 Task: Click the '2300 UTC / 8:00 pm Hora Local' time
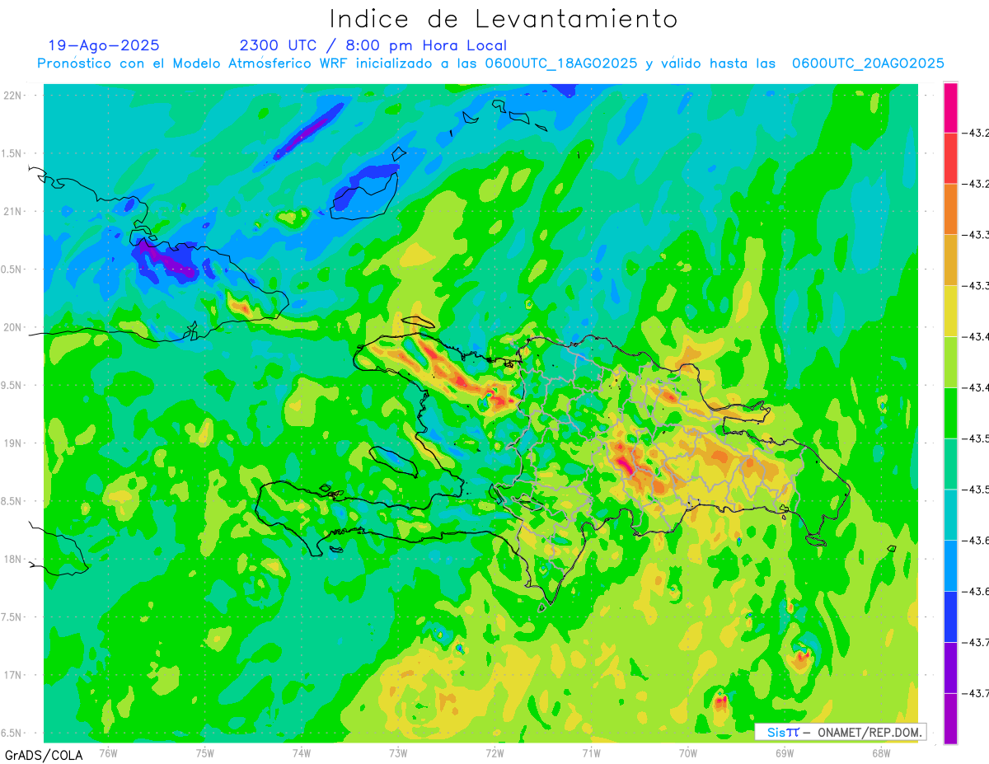(x=373, y=46)
